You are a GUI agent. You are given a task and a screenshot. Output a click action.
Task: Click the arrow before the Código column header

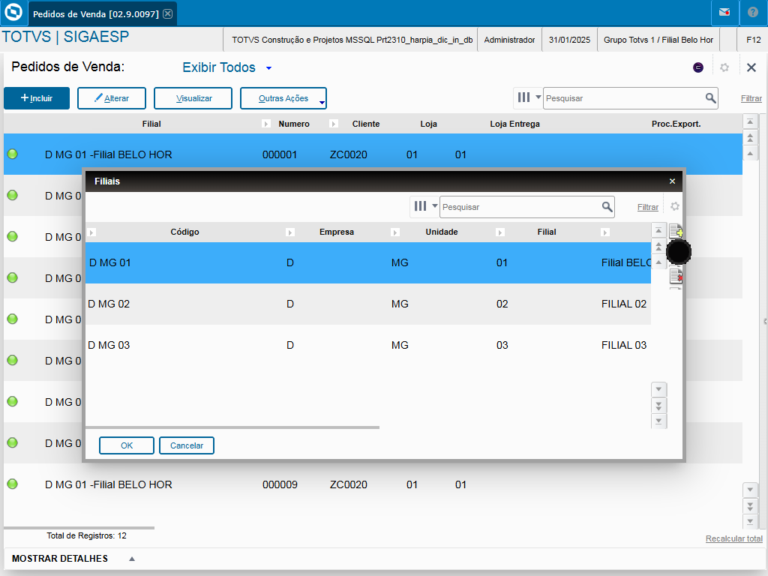pos(91,232)
